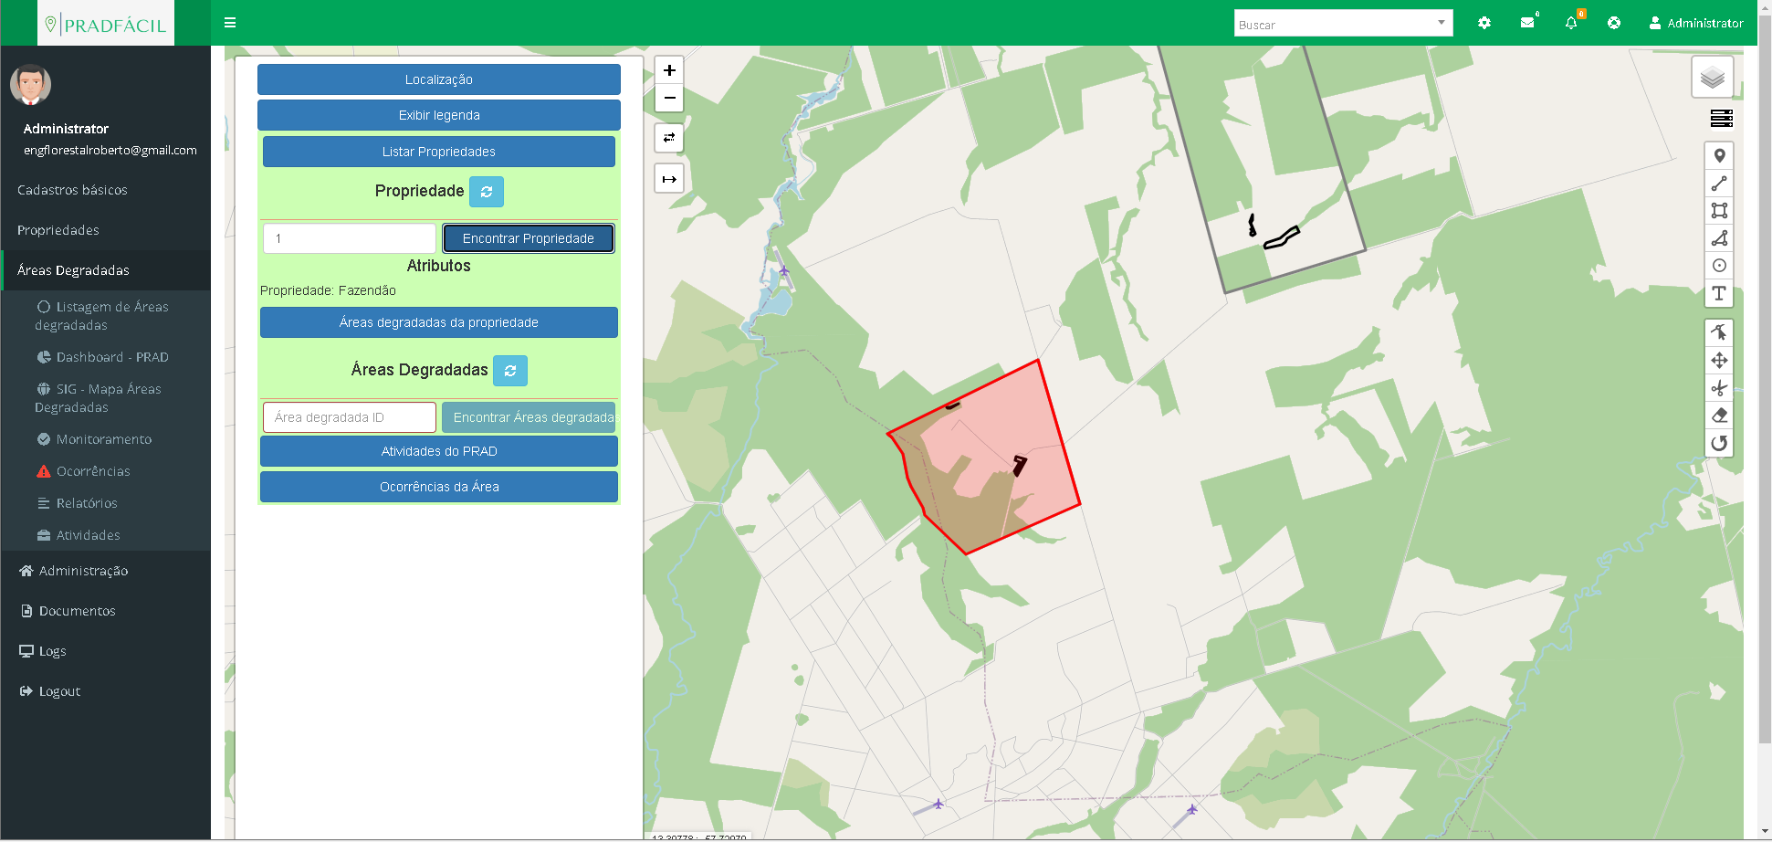This screenshot has height=842, width=1772.
Task: Click Atividades do PRAD button
Action: [438, 451]
